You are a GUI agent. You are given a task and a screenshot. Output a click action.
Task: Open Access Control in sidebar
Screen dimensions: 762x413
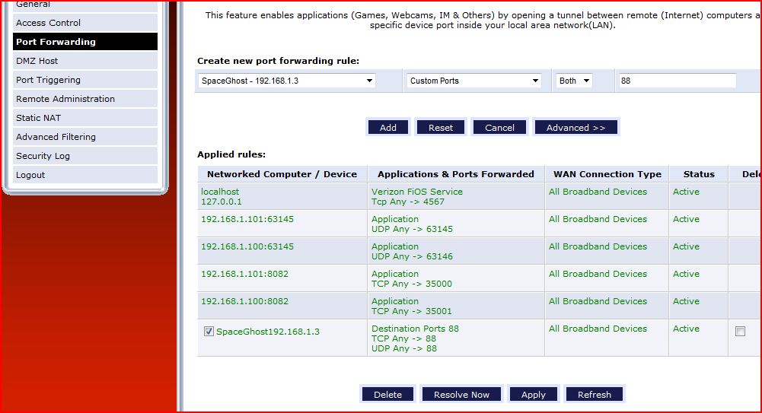tap(85, 23)
